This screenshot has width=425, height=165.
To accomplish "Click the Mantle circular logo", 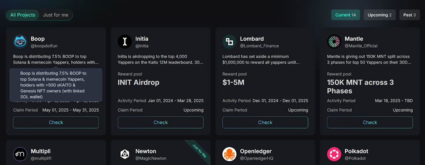I will [334, 42].
